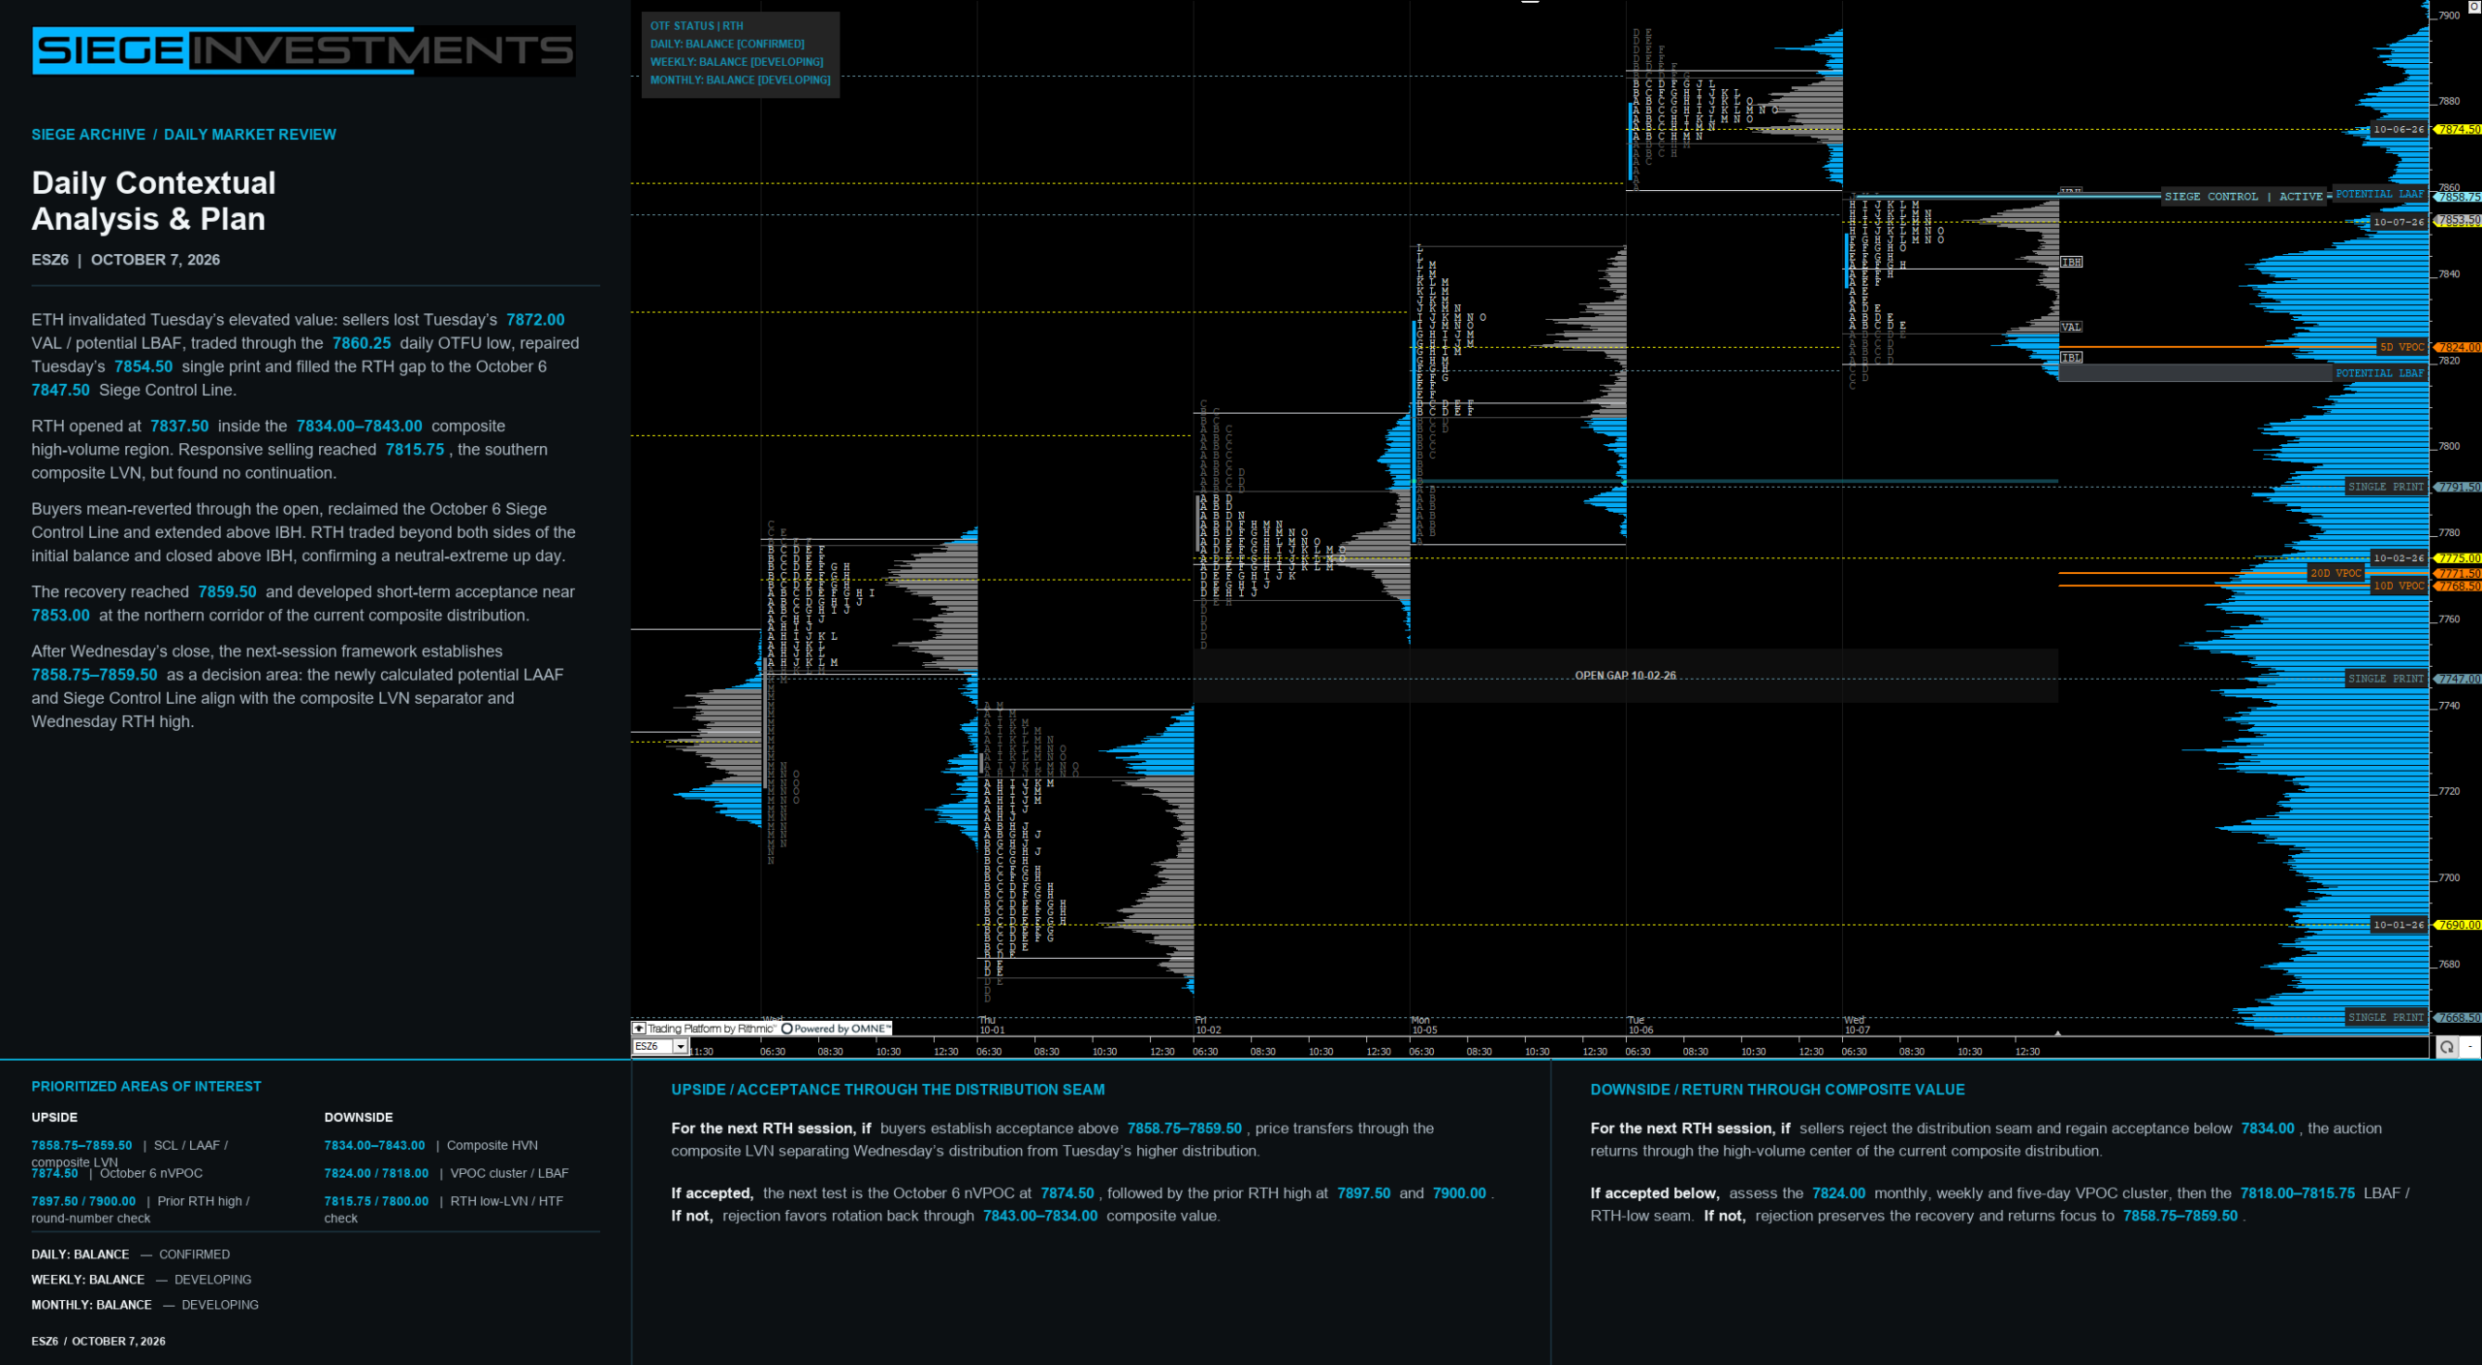Click the 'PRIORITIZED AREAS OF INTEREST' heading
The width and height of the screenshot is (2482, 1365).
click(x=146, y=1087)
